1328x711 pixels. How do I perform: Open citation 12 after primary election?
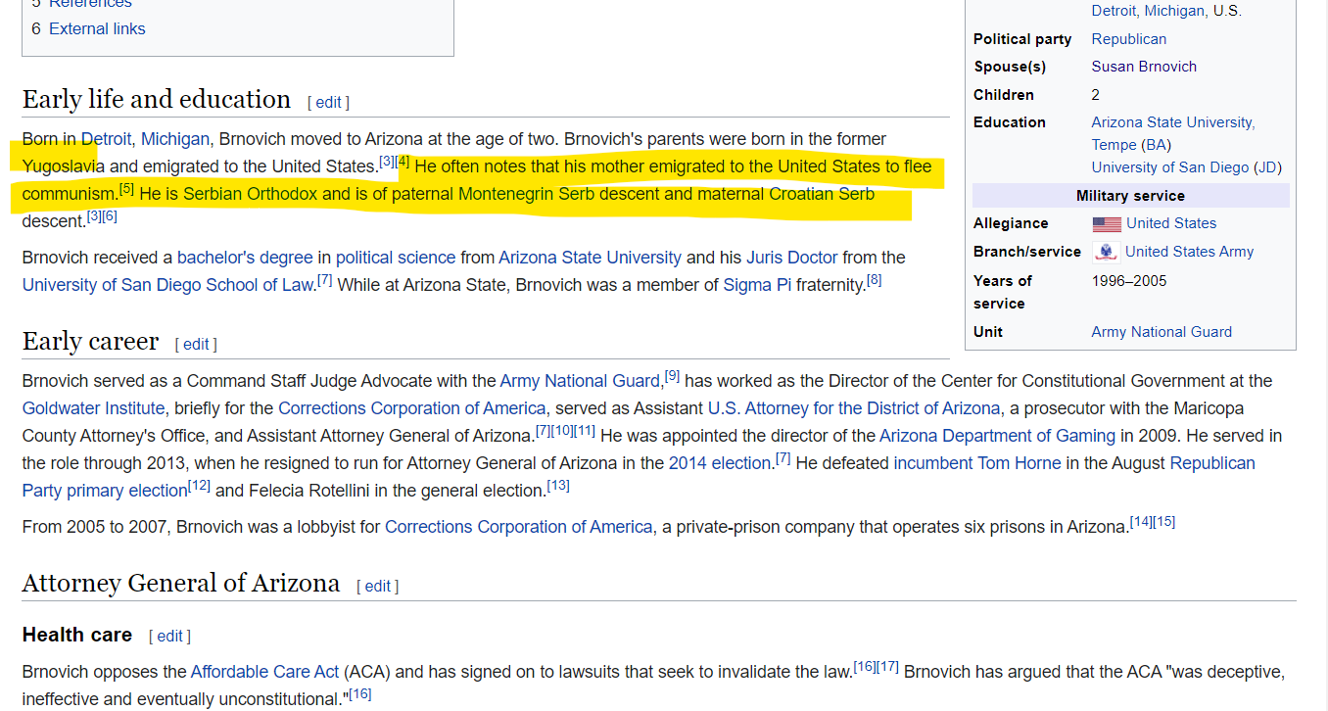[x=199, y=485]
